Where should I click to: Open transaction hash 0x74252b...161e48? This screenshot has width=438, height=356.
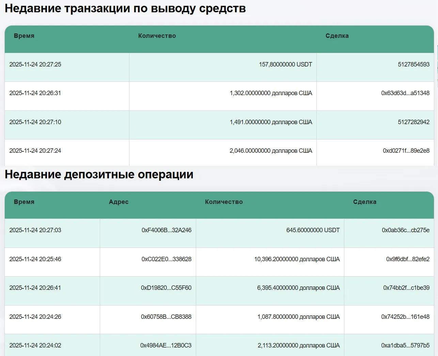point(405,317)
